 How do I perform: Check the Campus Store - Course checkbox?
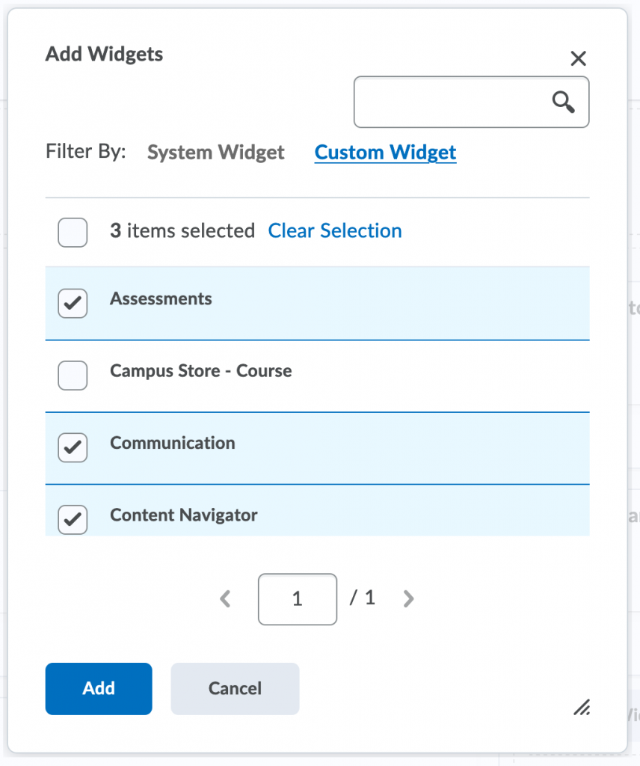pos(73,376)
